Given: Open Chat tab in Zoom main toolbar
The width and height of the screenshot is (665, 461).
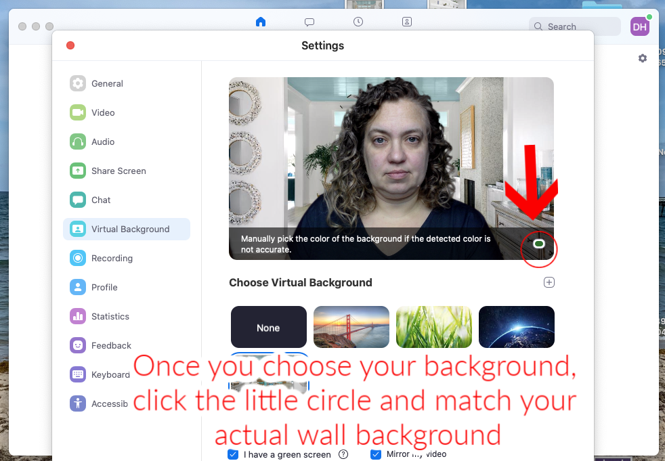Looking at the screenshot, I should [309, 22].
